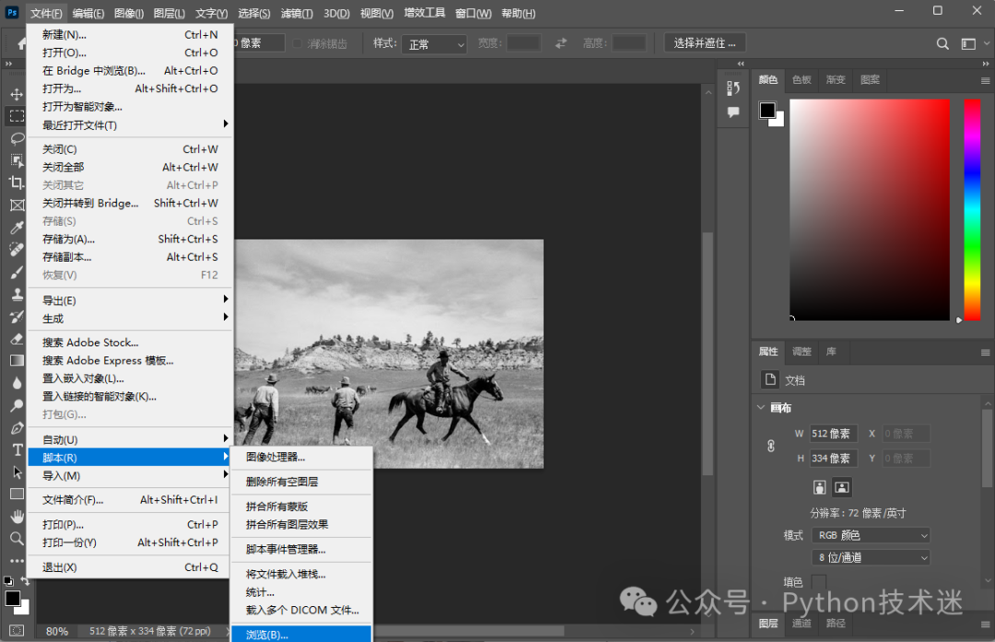Select the Rectangular Marquee tool

pyautogui.click(x=17, y=116)
